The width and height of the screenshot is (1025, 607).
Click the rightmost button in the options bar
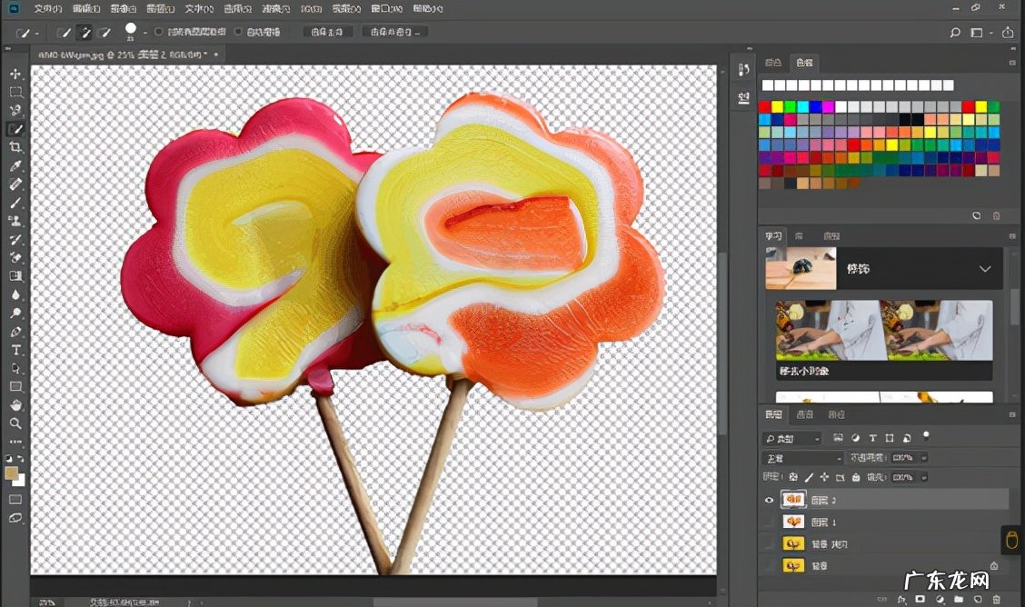pos(1007,33)
